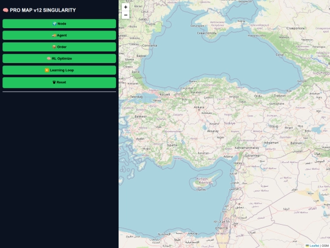Screen dimensions: 330x248
Task: Click the Balıkesir label
Action: (x=141, y=116)
